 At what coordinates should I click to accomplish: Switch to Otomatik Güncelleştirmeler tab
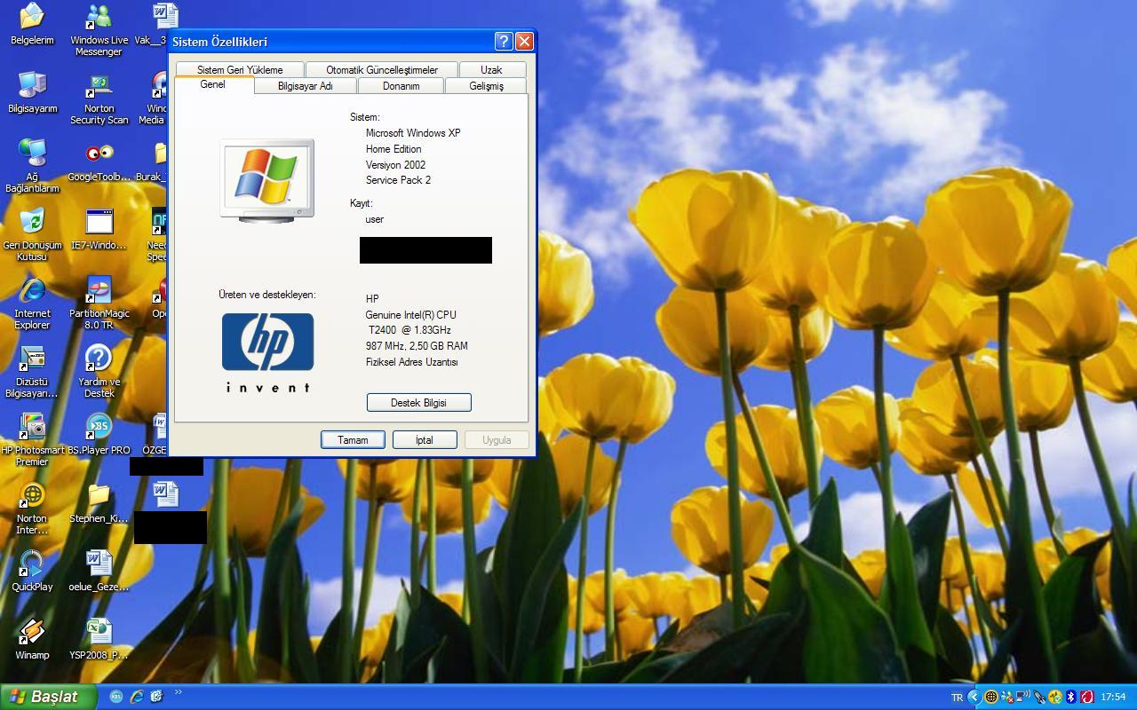(382, 69)
